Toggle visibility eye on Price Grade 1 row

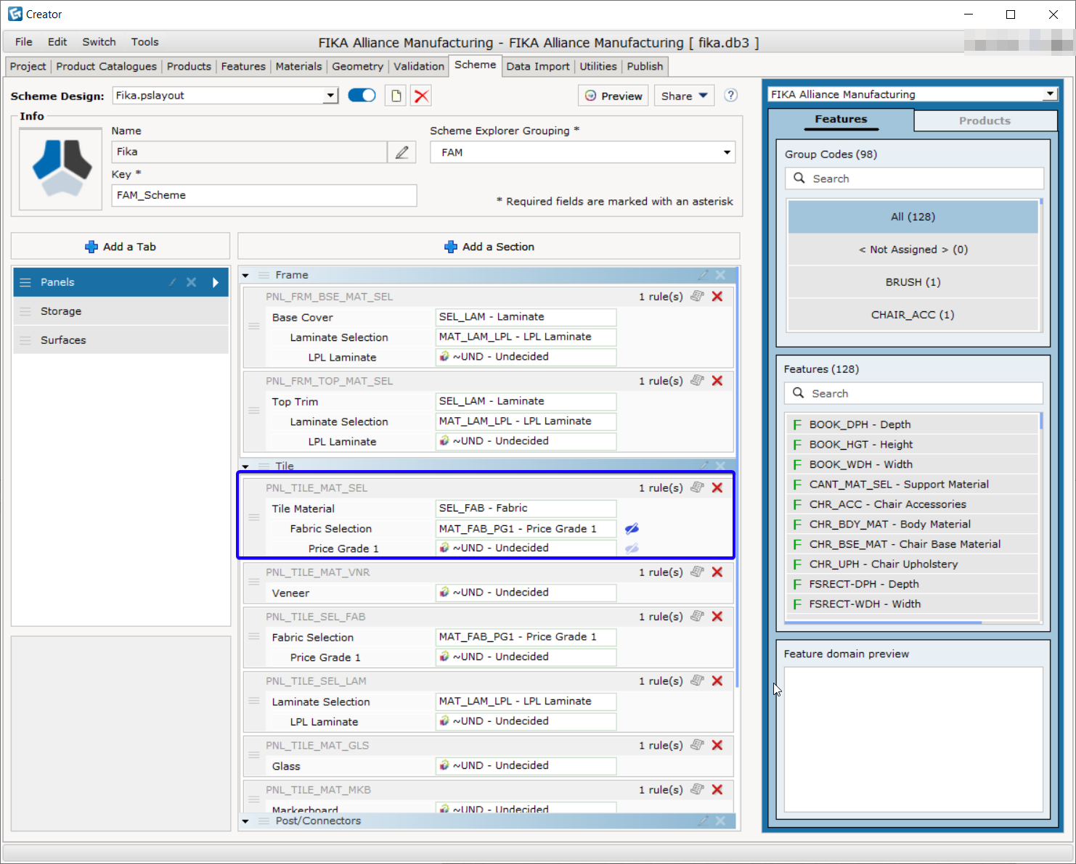coord(632,548)
